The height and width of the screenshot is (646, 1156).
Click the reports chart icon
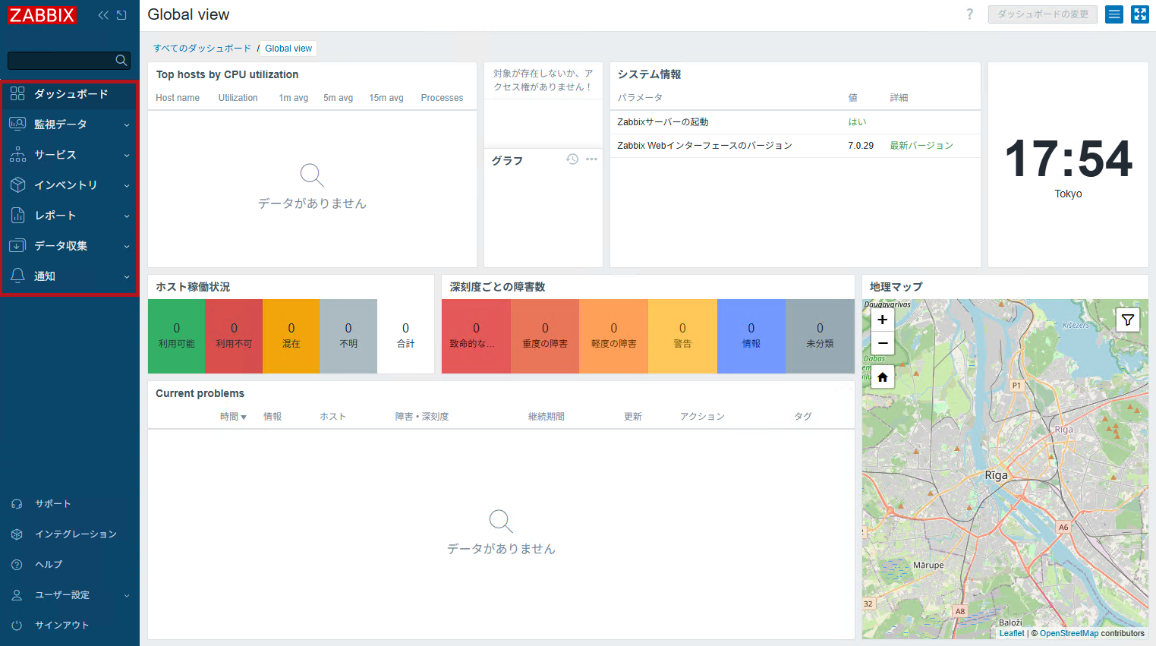click(x=17, y=215)
